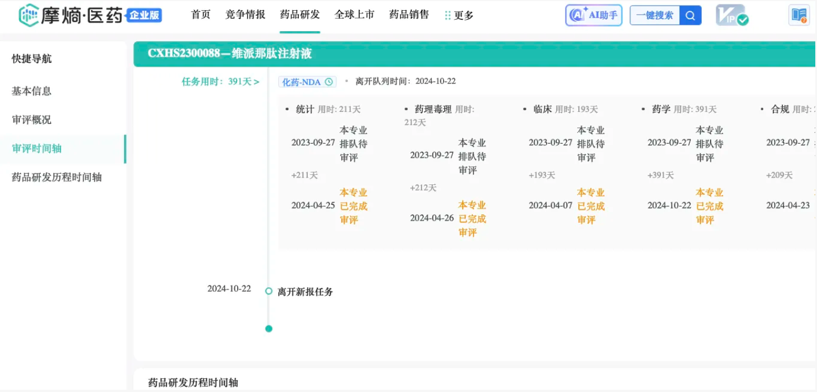Click the magnifier search icon
This screenshot has height=392, width=817.
click(690, 15)
